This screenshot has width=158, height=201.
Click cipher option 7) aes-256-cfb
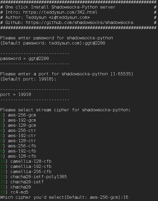coord(18,146)
